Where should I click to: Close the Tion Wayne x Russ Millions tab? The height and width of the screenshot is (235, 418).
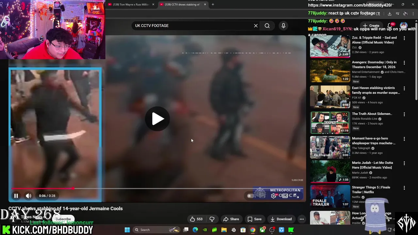tap(153, 5)
